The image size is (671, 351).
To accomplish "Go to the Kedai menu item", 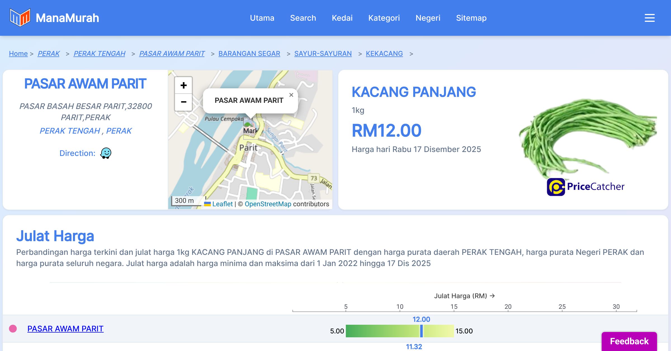I will point(342,18).
